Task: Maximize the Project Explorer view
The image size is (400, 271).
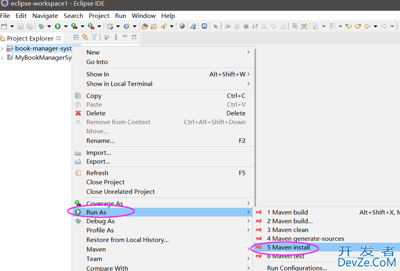Action: (x=134, y=37)
